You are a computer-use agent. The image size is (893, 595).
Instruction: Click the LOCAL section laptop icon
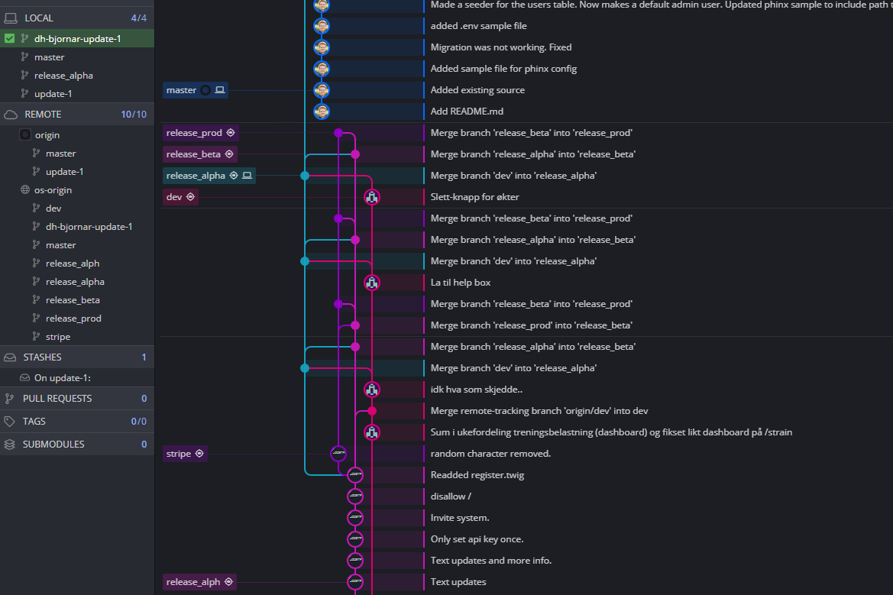coord(11,18)
